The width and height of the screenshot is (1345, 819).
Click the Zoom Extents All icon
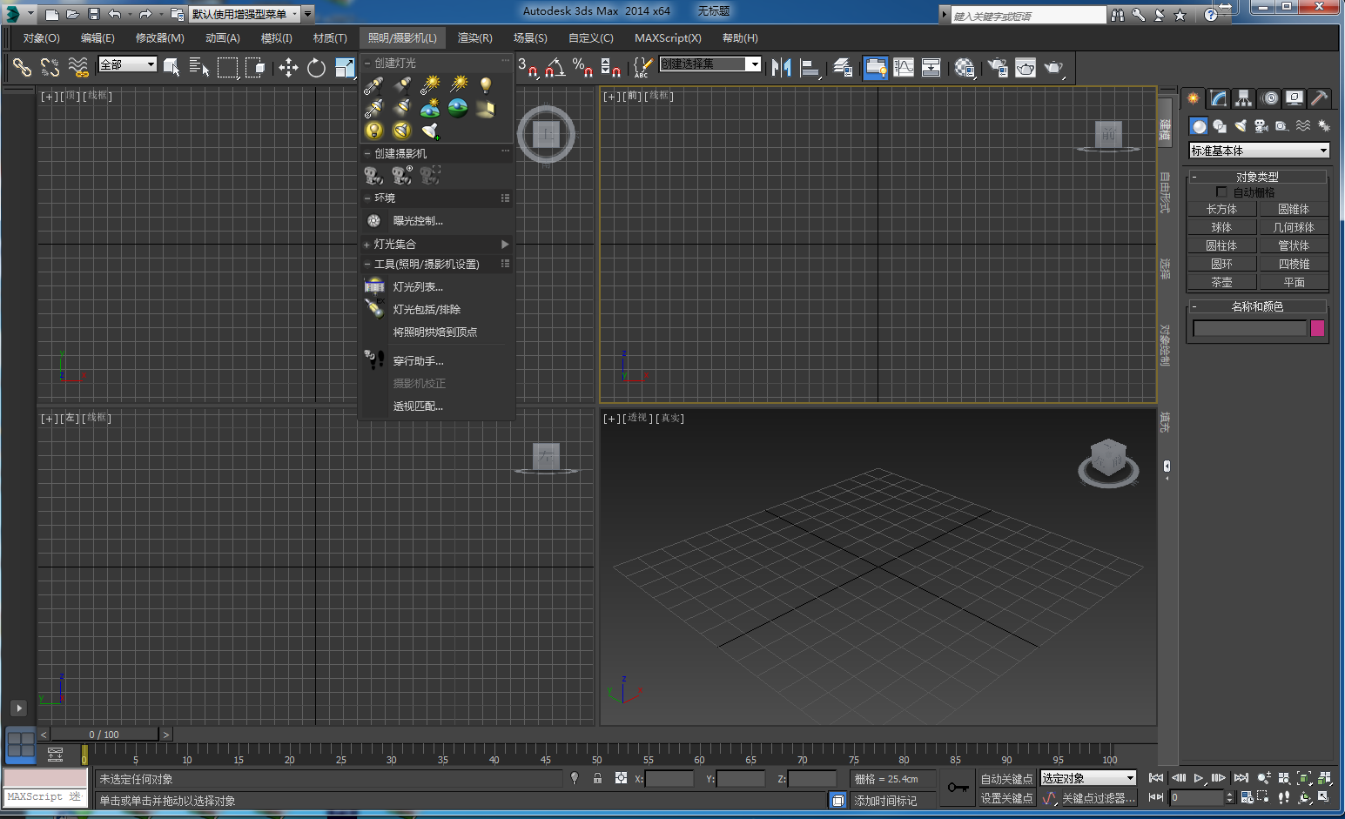(x=1325, y=778)
